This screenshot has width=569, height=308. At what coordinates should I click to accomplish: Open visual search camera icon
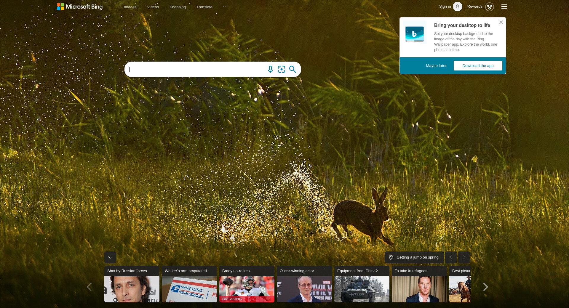coord(282,69)
